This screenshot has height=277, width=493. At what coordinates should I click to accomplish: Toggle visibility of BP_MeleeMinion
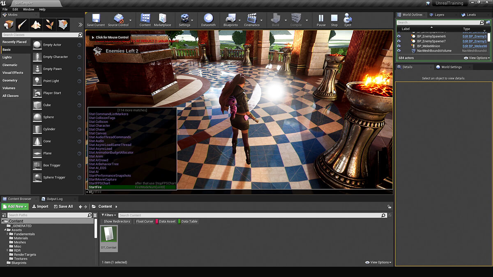pos(399,46)
